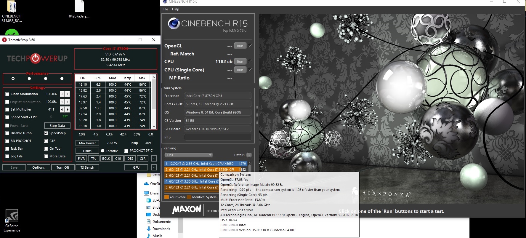This screenshot has width=526, height=238.
Task: Run the CPU Single Core benchmark
Action: pyautogui.click(x=240, y=70)
